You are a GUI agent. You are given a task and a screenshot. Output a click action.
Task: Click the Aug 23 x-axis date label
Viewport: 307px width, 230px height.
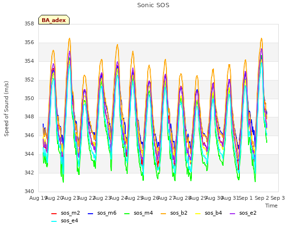pos(102,198)
